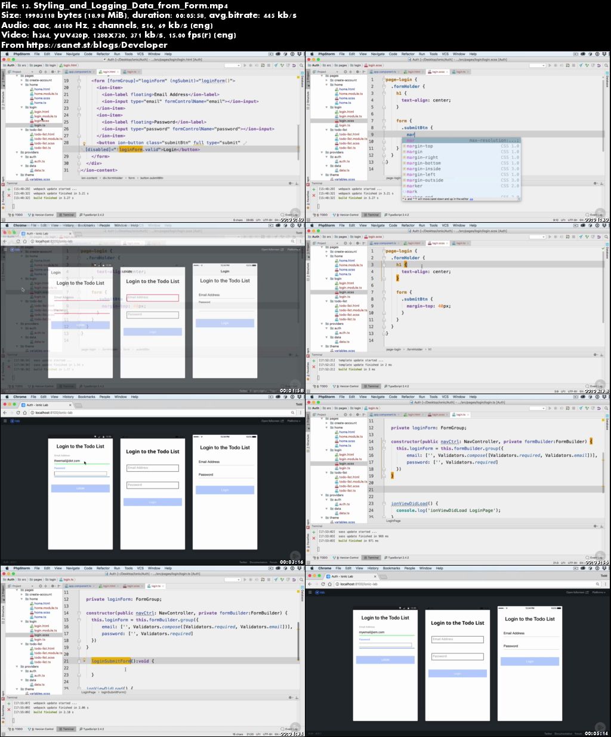Open the PhpStorm menu in the 00:00:40 frame
The width and height of the screenshot is (611, 737).
(21, 54)
